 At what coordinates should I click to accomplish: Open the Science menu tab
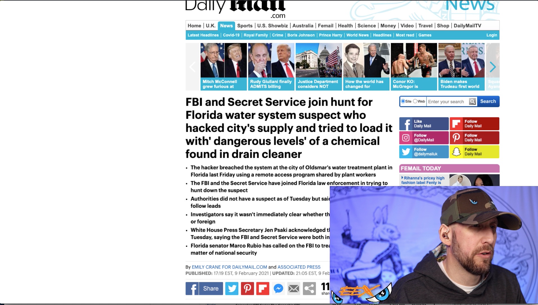(x=367, y=26)
